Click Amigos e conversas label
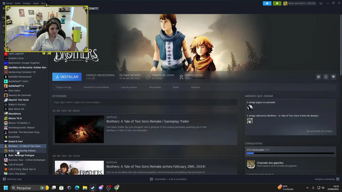 click(325, 179)
